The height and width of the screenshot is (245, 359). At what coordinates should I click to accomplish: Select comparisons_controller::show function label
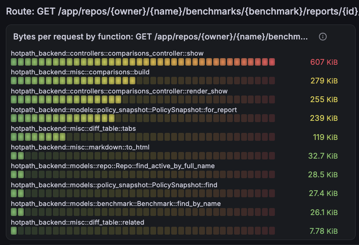coord(107,54)
